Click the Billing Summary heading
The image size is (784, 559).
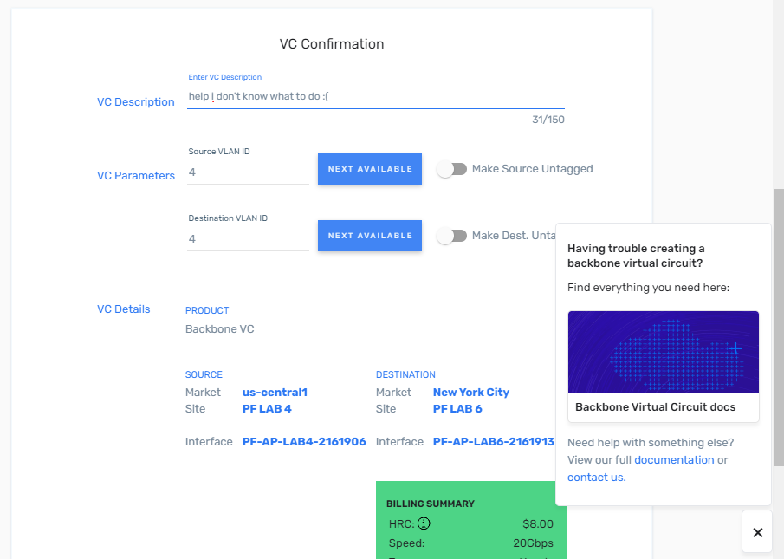coord(430,504)
